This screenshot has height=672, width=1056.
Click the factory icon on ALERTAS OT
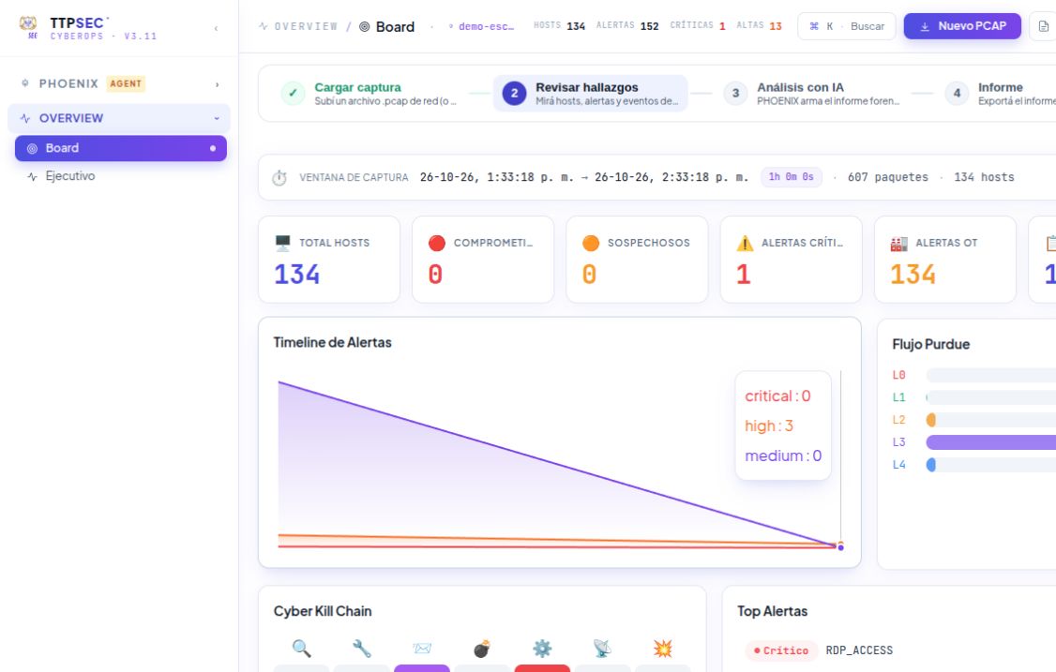point(899,243)
